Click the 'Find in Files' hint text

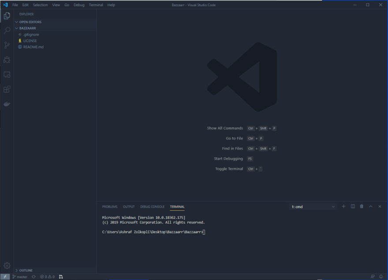(232, 149)
